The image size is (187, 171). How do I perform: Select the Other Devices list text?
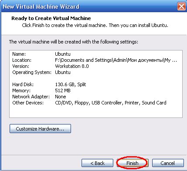click(111, 103)
